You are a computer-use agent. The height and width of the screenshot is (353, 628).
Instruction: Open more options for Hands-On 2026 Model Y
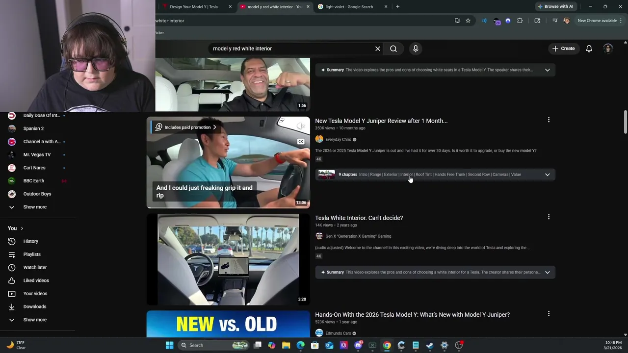[x=549, y=313]
